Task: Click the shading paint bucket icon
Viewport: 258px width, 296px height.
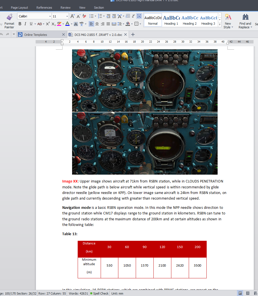Action: click(128, 24)
